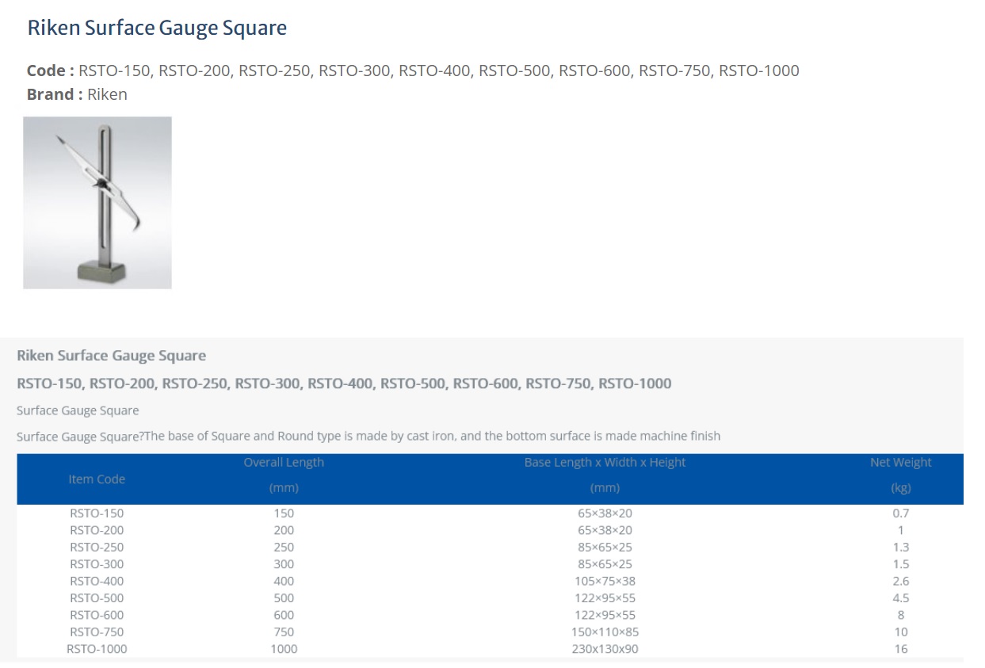The image size is (985, 668).
Task: Click the cast iron base description sentence
Action: (368, 436)
